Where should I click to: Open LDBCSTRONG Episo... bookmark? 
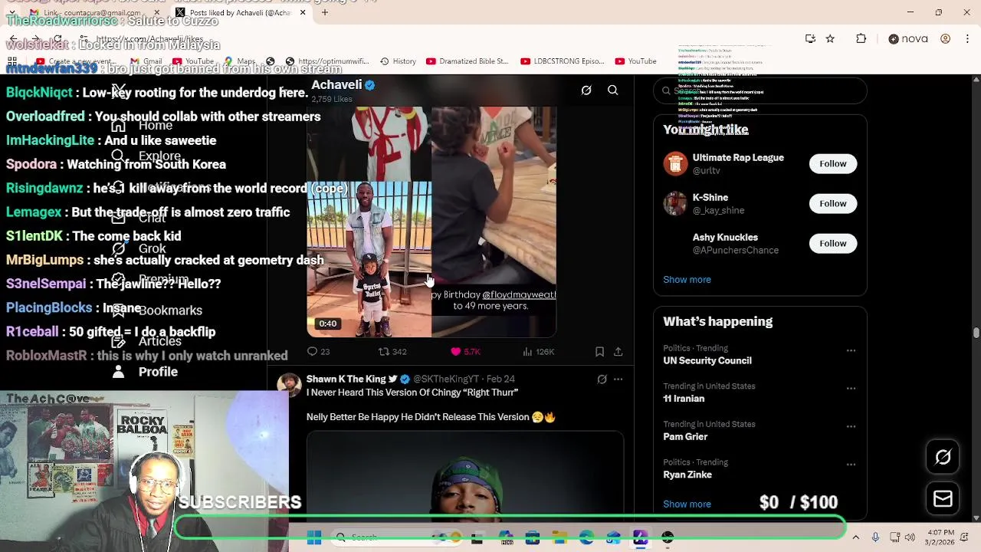click(x=562, y=61)
